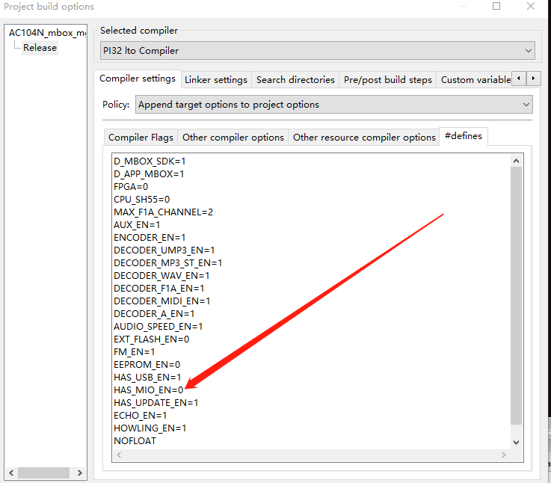
Task: Click the HAS_UPDATE_EN=1 define
Action: (x=156, y=403)
